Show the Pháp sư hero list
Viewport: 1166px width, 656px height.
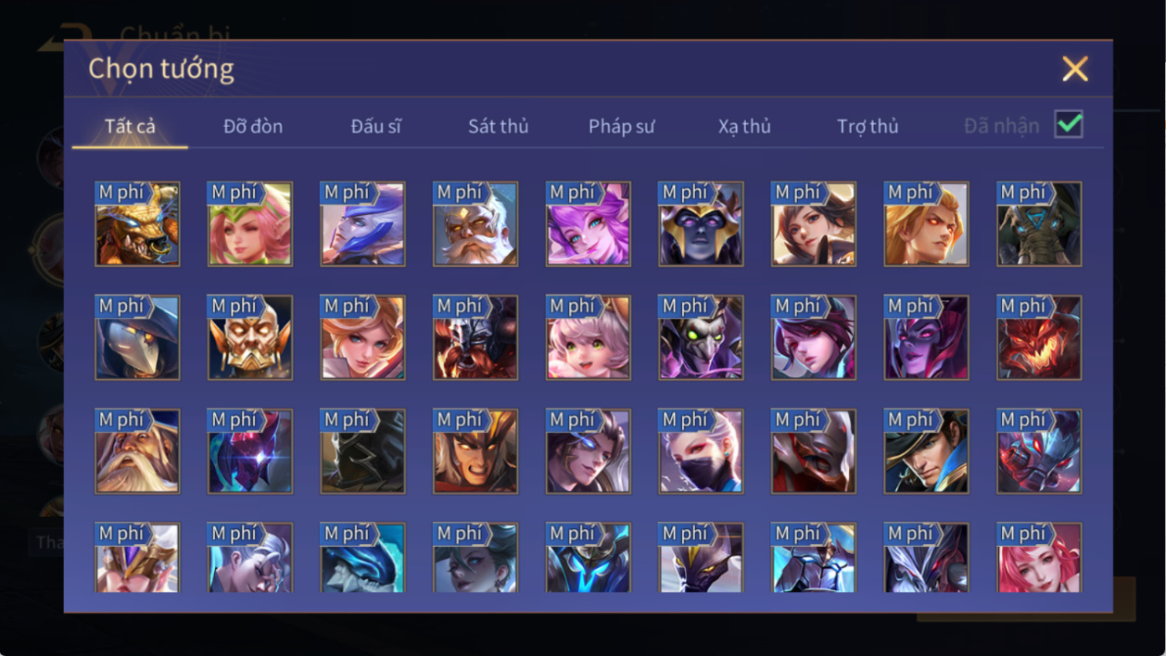pyautogui.click(x=621, y=126)
